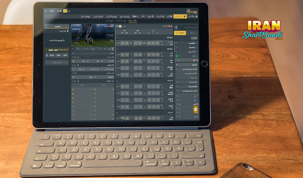
Task: Collapse the second date section in match list
Action: tap(145, 49)
